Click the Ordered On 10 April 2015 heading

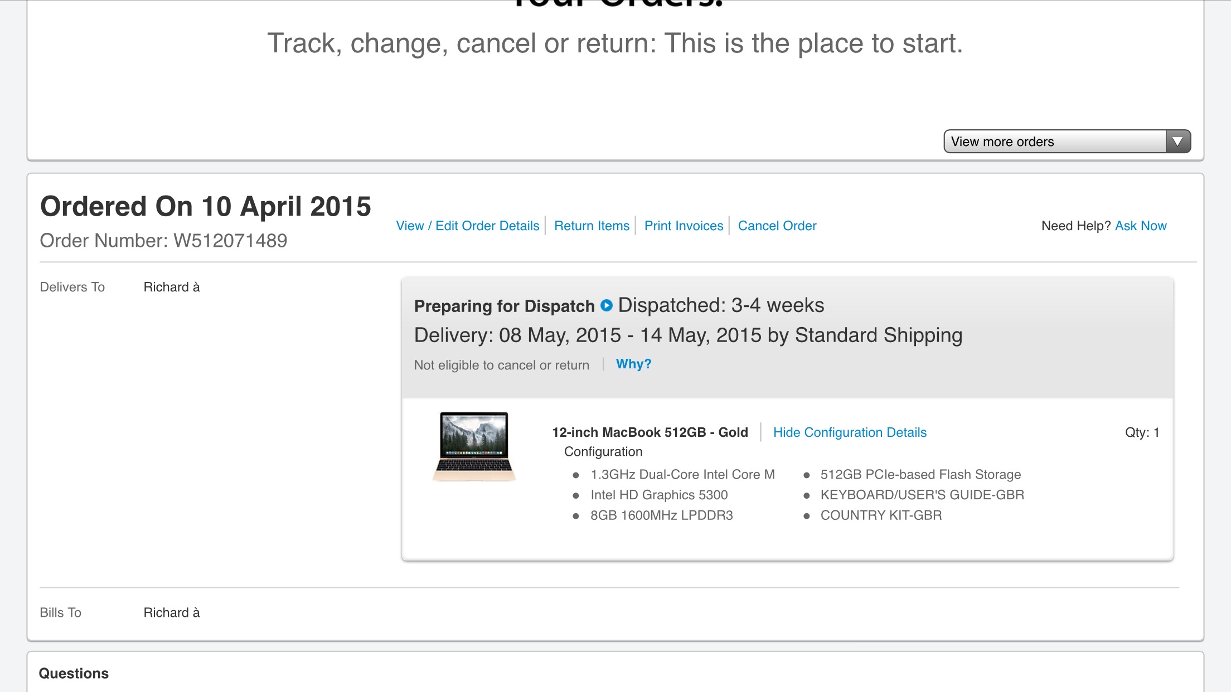[206, 206]
